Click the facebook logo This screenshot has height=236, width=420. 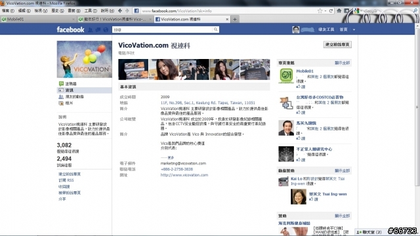coord(70,29)
